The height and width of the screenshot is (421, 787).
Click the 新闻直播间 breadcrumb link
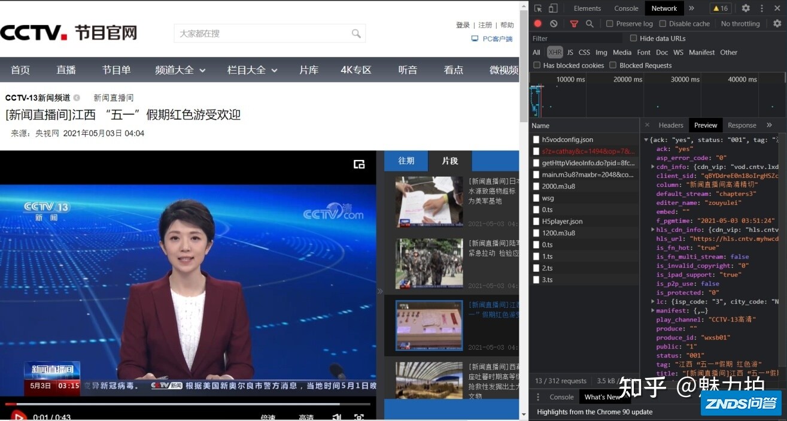pyautogui.click(x=114, y=98)
